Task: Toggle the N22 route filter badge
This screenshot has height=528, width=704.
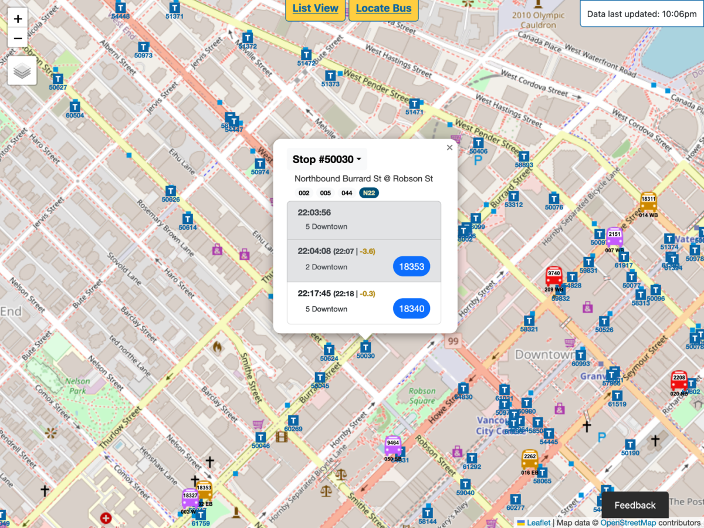Action: (369, 193)
